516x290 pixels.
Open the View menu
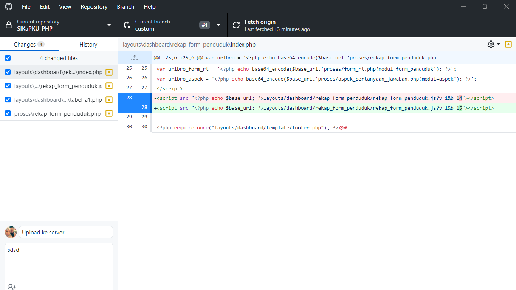[x=65, y=6]
